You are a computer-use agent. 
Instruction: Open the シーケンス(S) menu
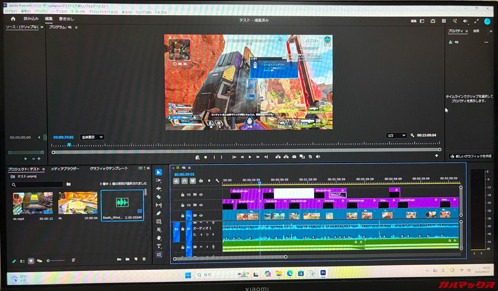(59, 12)
